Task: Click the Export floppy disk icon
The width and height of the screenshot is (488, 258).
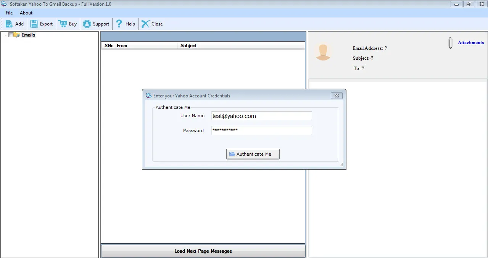Action: 34,24
